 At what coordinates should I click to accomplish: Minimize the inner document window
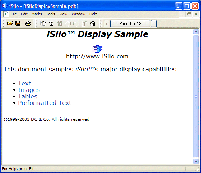182,14
